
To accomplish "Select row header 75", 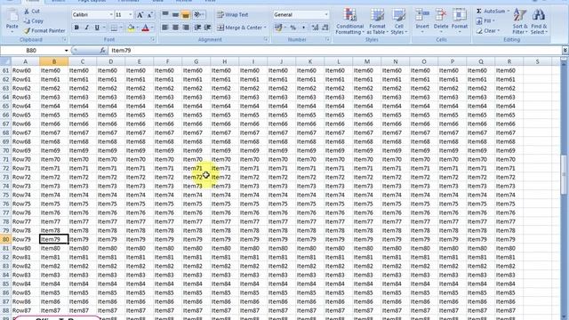I will click(x=5, y=195).
